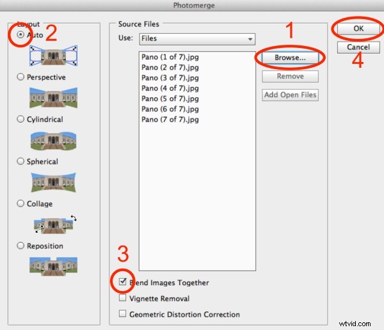Toggle Blend Images Together checkbox

coord(122,282)
